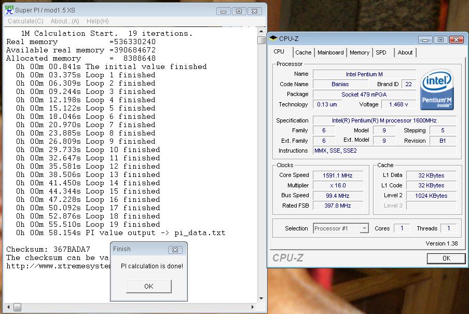The height and width of the screenshot is (314, 469).
Task: Click the Instructions field MMX, SSE, SSE2
Action: (x=384, y=151)
